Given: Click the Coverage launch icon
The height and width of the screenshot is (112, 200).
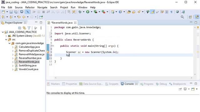Looking at the screenshot, I should 96,12.
